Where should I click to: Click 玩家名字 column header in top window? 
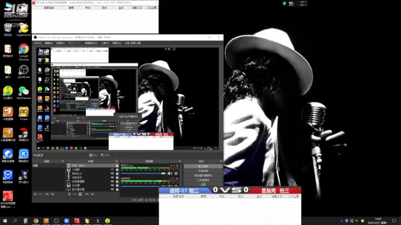pyautogui.click(x=49, y=8)
